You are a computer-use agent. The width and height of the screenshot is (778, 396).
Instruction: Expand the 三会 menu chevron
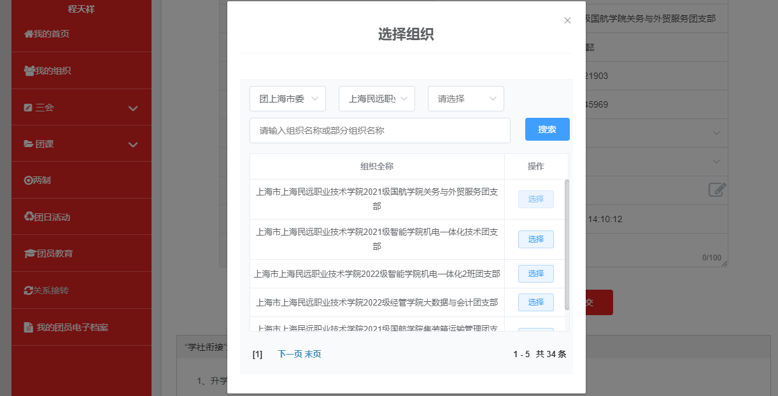[x=133, y=108]
